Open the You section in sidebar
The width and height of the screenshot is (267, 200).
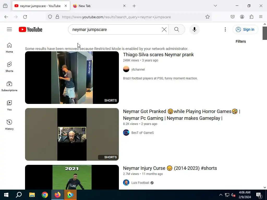(9, 106)
